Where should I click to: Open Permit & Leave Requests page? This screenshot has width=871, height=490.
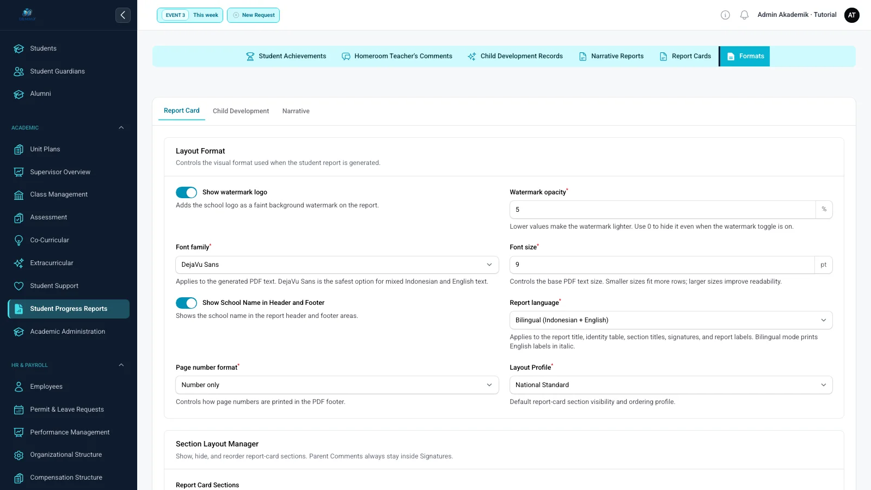pyautogui.click(x=69, y=409)
